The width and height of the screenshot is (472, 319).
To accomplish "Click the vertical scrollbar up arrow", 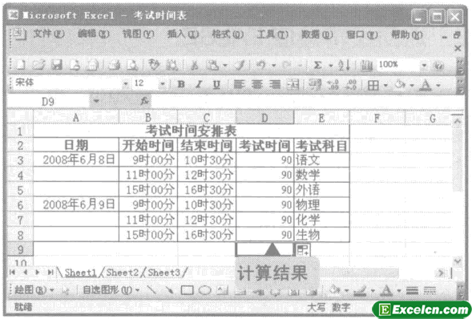I will (458, 121).
